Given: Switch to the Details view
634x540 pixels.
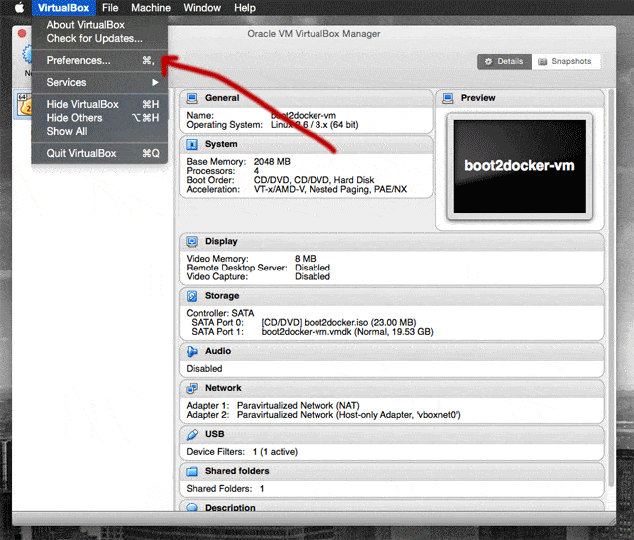Looking at the screenshot, I should (x=504, y=62).
